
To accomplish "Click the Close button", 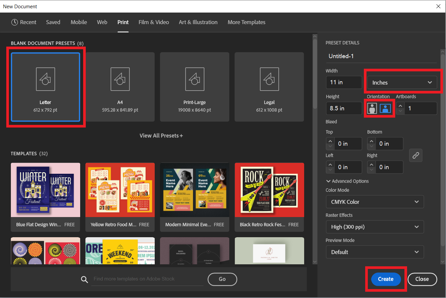I will pos(422,279).
